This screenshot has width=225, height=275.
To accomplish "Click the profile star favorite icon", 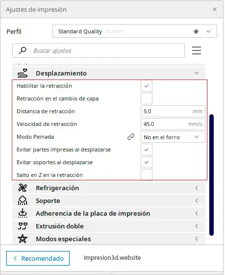I will click(x=196, y=31).
